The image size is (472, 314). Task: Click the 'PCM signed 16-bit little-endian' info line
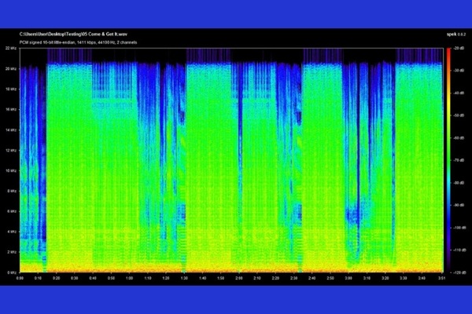(x=78, y=42)
